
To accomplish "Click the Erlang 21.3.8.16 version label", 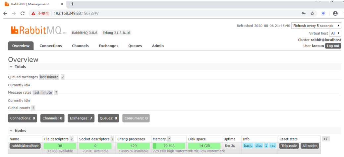I will coord(116,33).
